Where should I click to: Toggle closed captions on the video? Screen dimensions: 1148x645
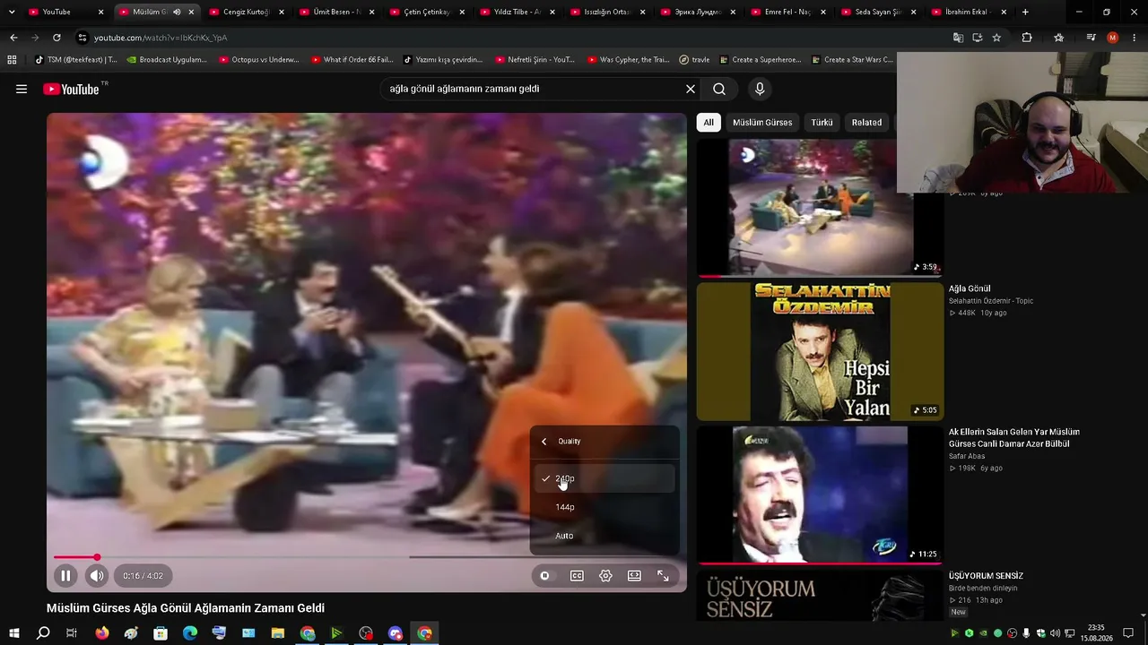(x=577, y=576)
